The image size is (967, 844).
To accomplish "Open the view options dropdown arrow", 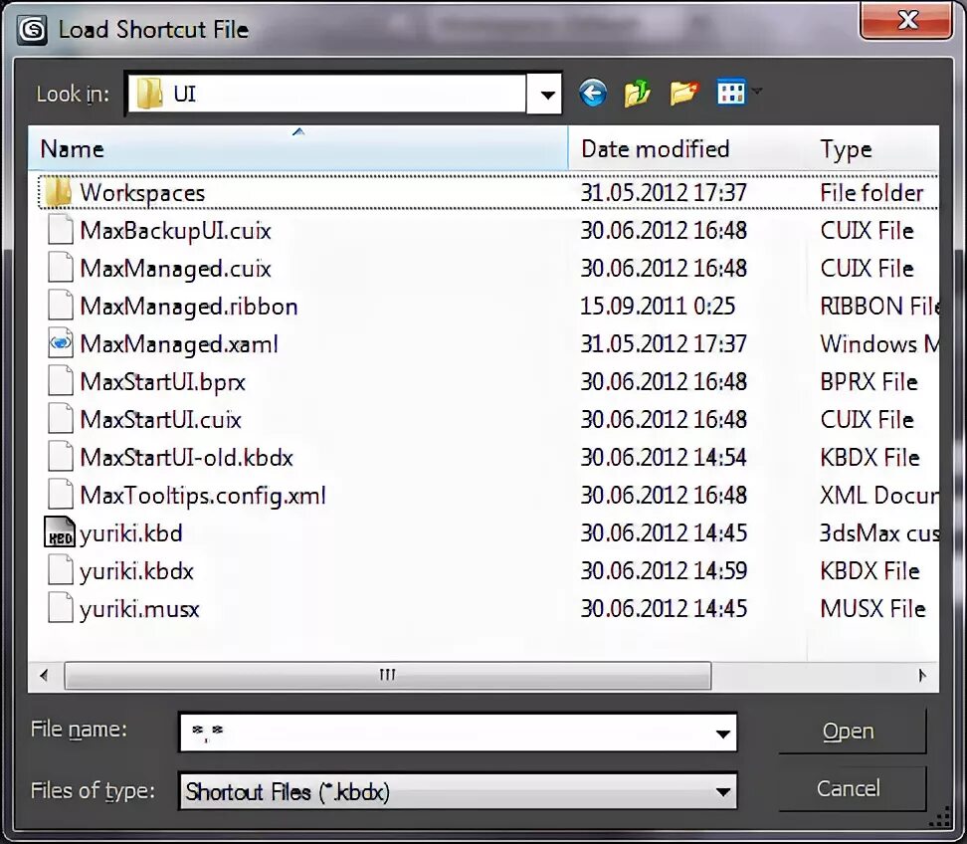I will pos(757,92).
